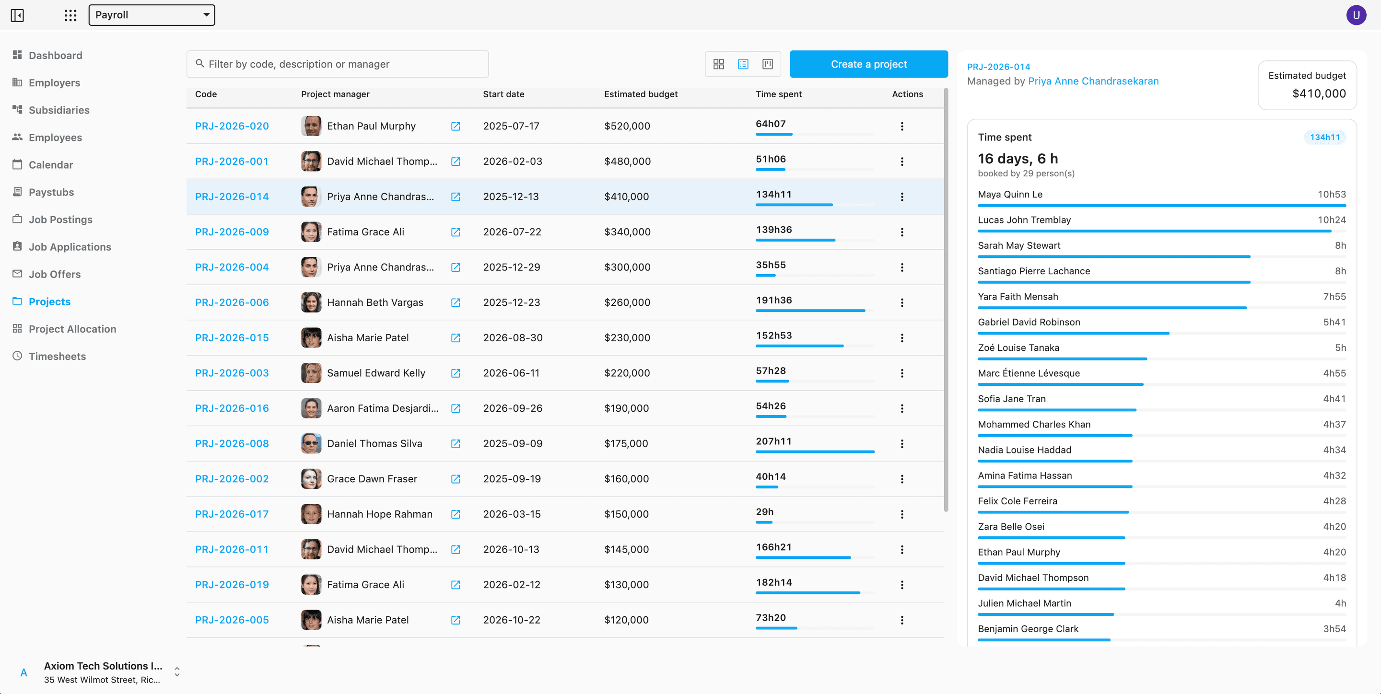Collapse the sidebar panel icon
Image resolution: width=1381 pixels, height=694 pixels.
tap(17, 15)
